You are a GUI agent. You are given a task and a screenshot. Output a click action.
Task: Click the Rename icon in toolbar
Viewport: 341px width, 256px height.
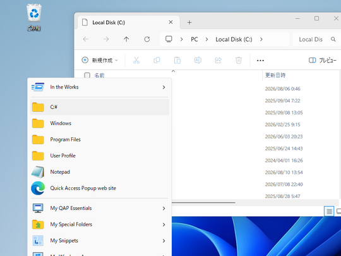tap(198, 60)
